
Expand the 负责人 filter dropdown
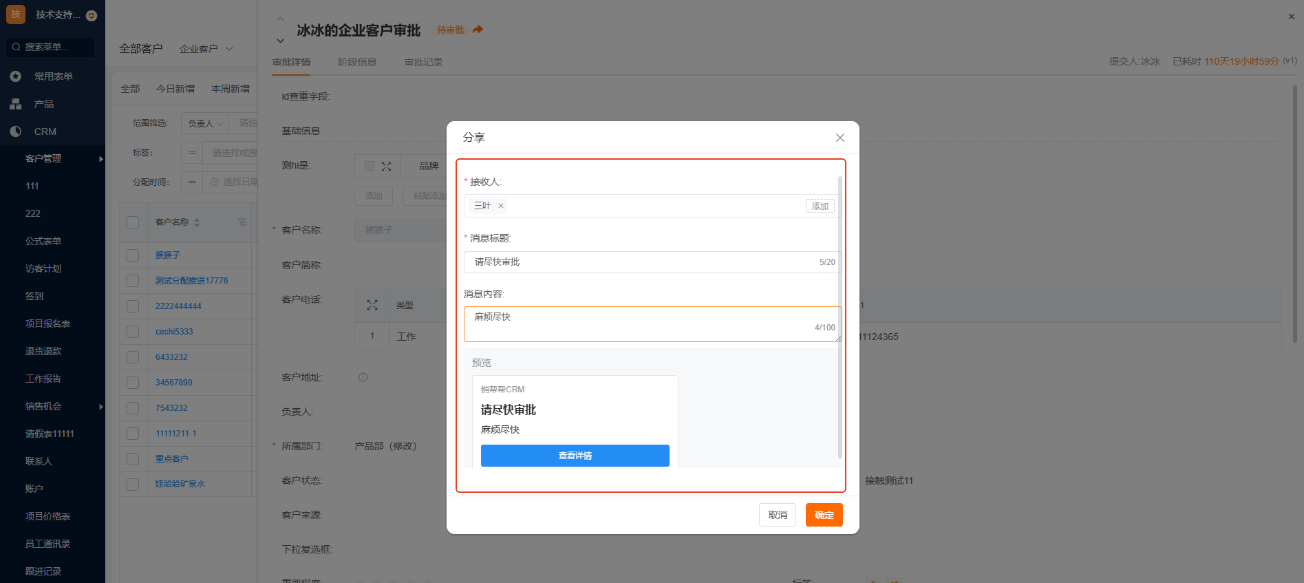coord(205,124)
